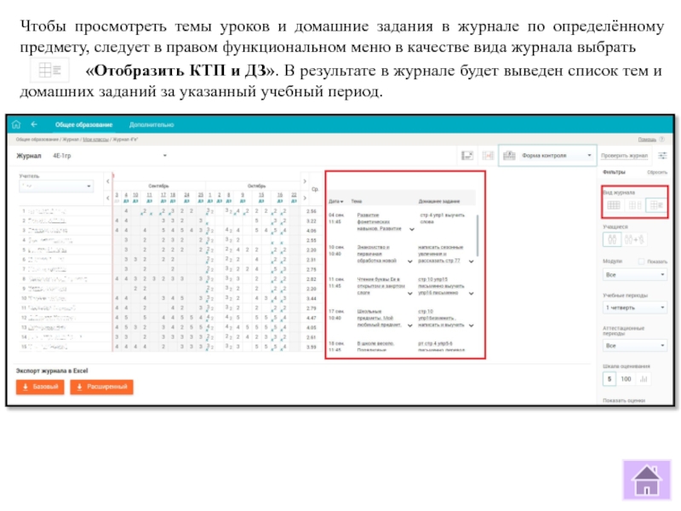Select plain grid journal view
Viewport: 681px width, 511px height.
pyautogui.click(x=613, y=205)
